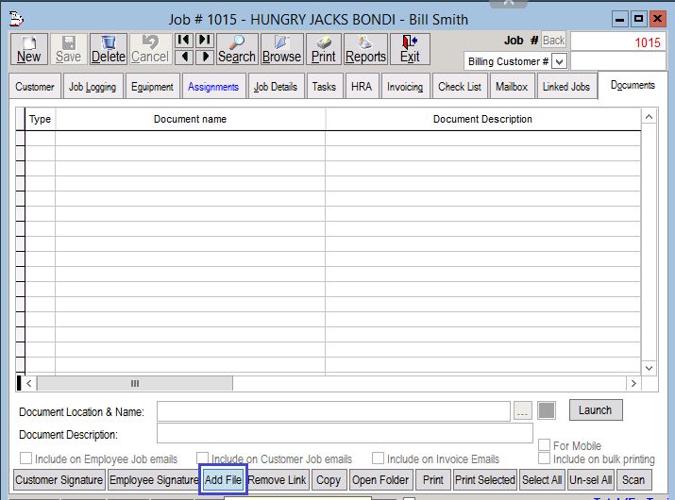Open Reports from the toolbar
Screen dimensions: 675x500
click(x=365, y=49)
